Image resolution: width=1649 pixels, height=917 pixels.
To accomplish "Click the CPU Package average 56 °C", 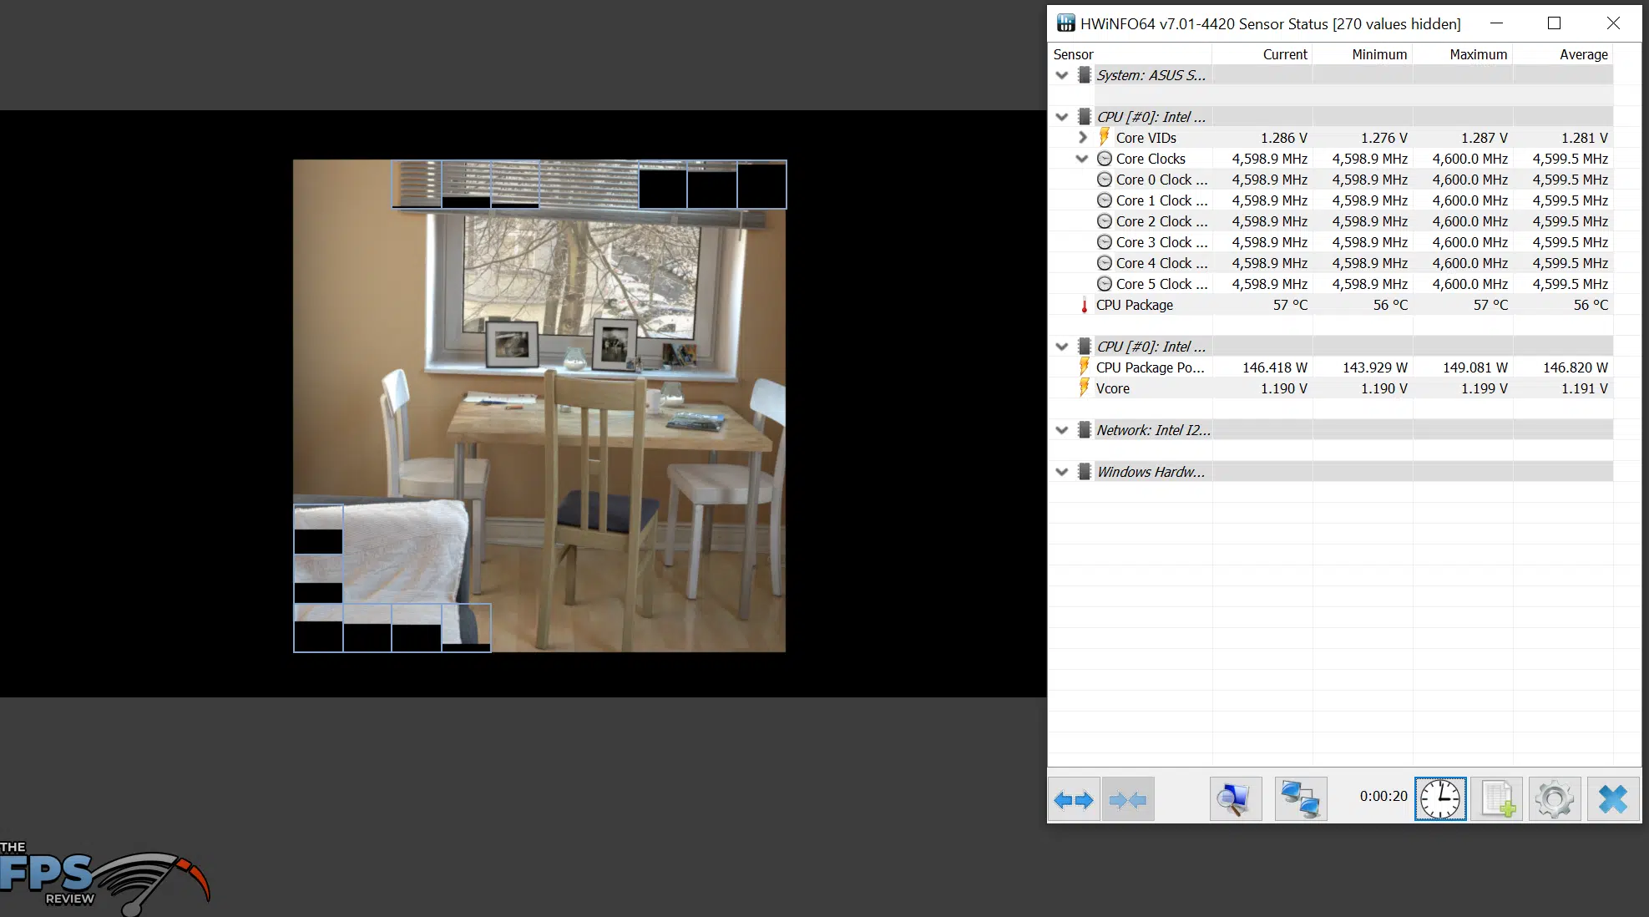I will [x=1591, y=305].
